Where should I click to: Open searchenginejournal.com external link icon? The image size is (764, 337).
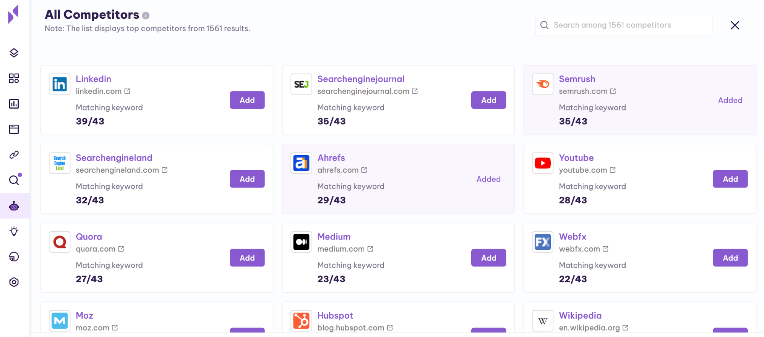(x=415, y=91)
